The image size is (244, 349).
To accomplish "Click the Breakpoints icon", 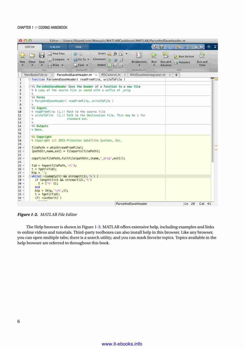I will (139, 55).
